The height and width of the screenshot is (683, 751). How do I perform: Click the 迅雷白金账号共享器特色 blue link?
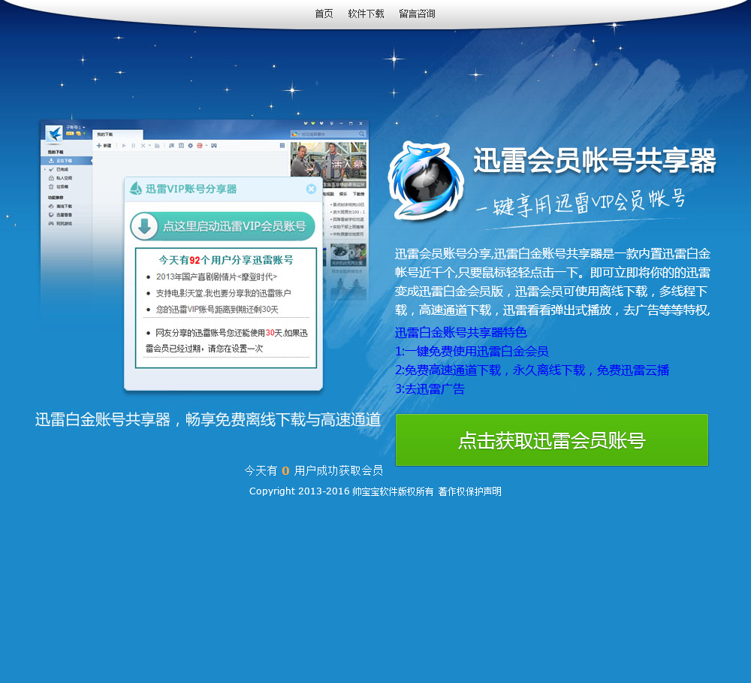pos(461,332)
